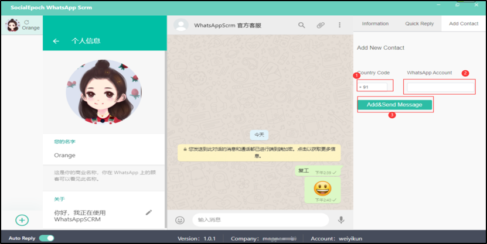This screenshot has width=487, height=244.
Task: Toggle the Auto Reply switch
Action: coord(46,238)
